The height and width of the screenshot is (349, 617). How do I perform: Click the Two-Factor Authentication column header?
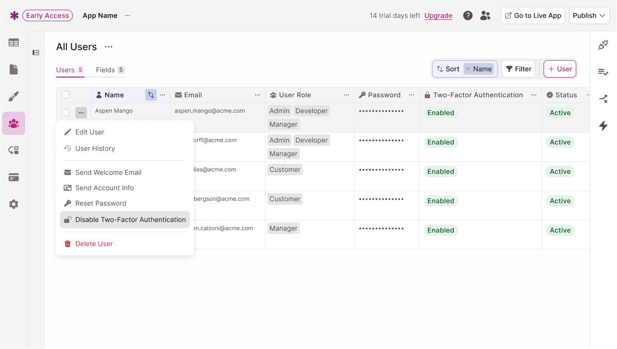[x=480, y=95]
